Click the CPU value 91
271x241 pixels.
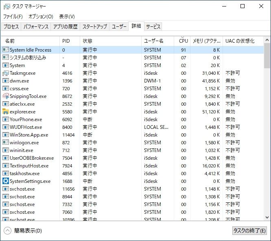click(x=184, y=50)
